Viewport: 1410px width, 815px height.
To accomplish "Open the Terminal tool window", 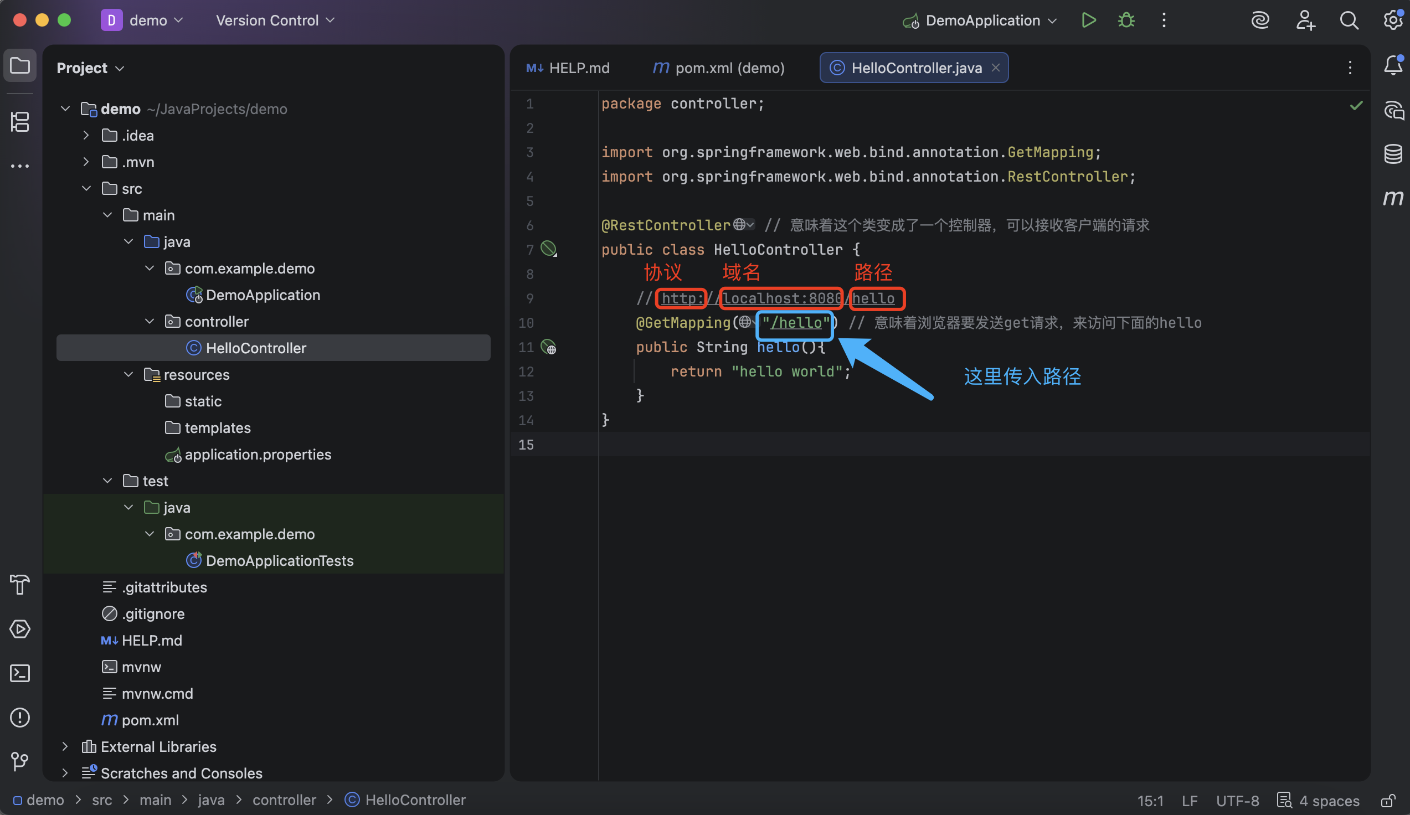I will pos(20,673).
